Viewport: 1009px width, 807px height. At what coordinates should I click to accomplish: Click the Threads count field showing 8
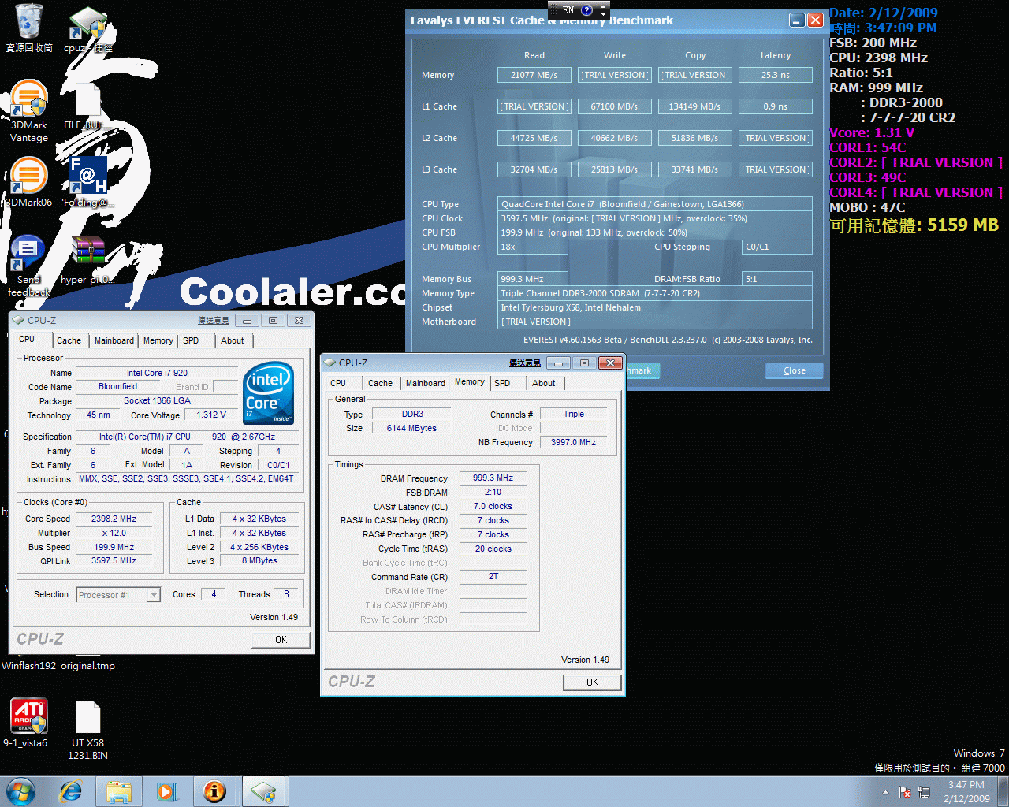point(286,594)
